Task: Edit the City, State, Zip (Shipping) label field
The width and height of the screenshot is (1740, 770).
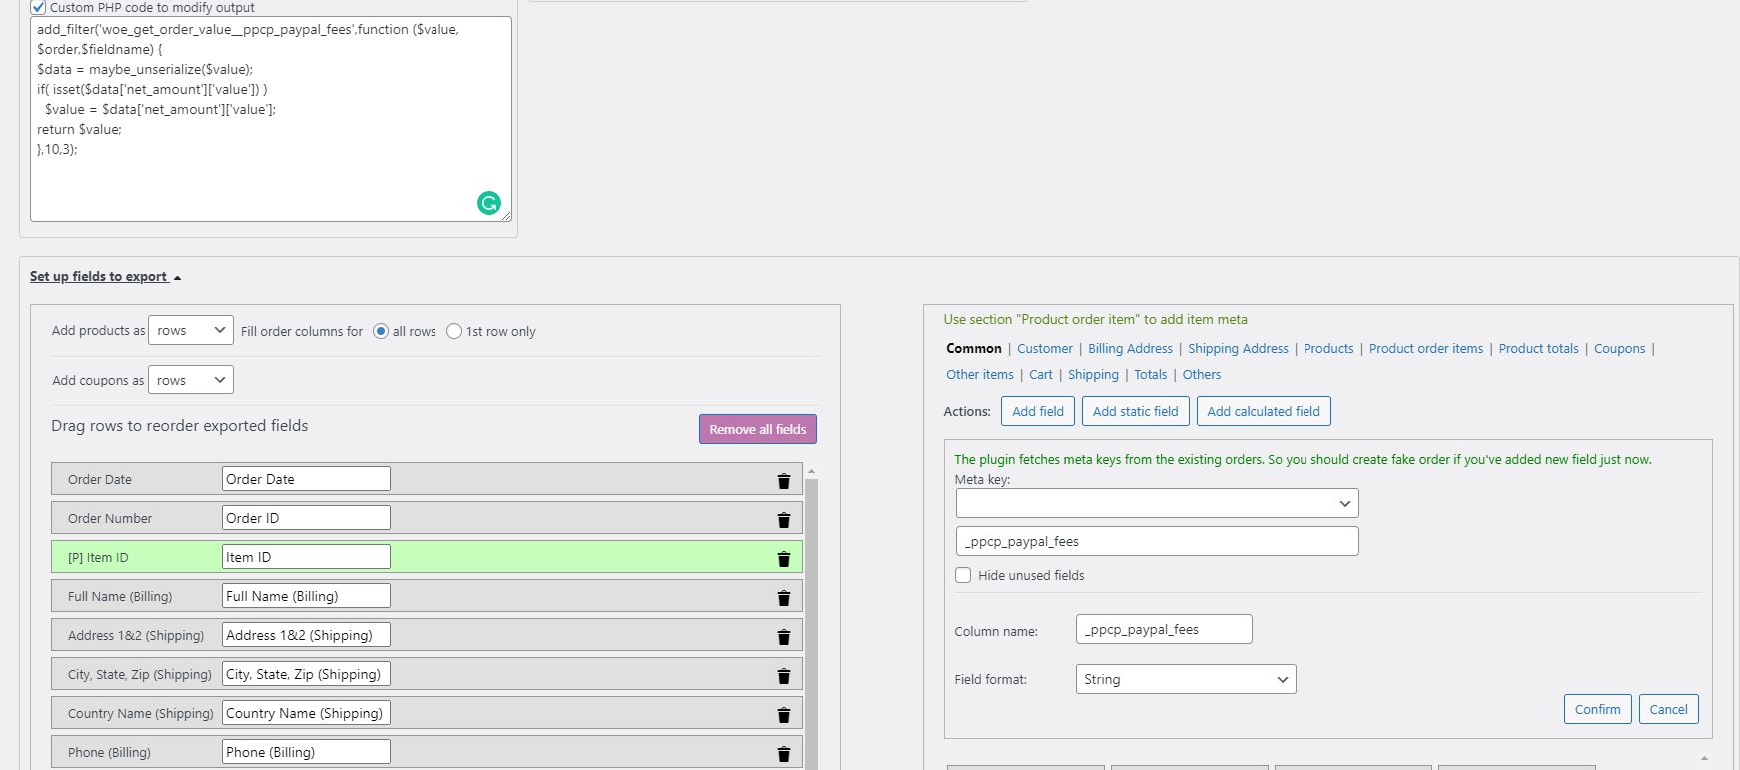Action: [x=306, y=674]
